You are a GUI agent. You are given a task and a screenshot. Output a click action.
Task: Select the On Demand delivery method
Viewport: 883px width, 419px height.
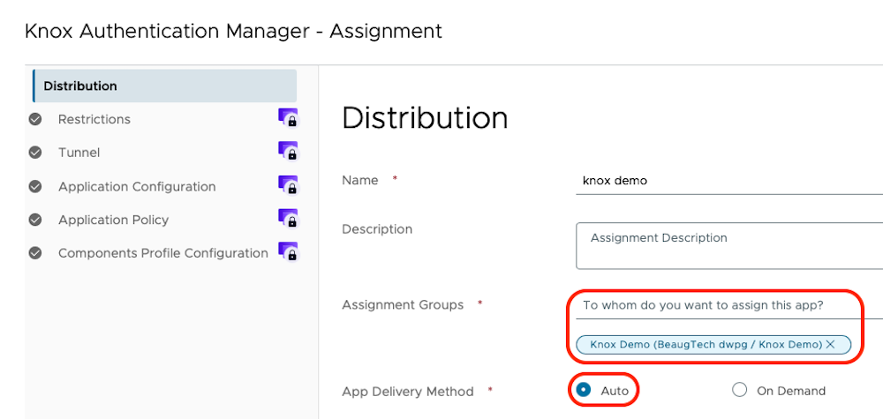click(x=740, y=390)
